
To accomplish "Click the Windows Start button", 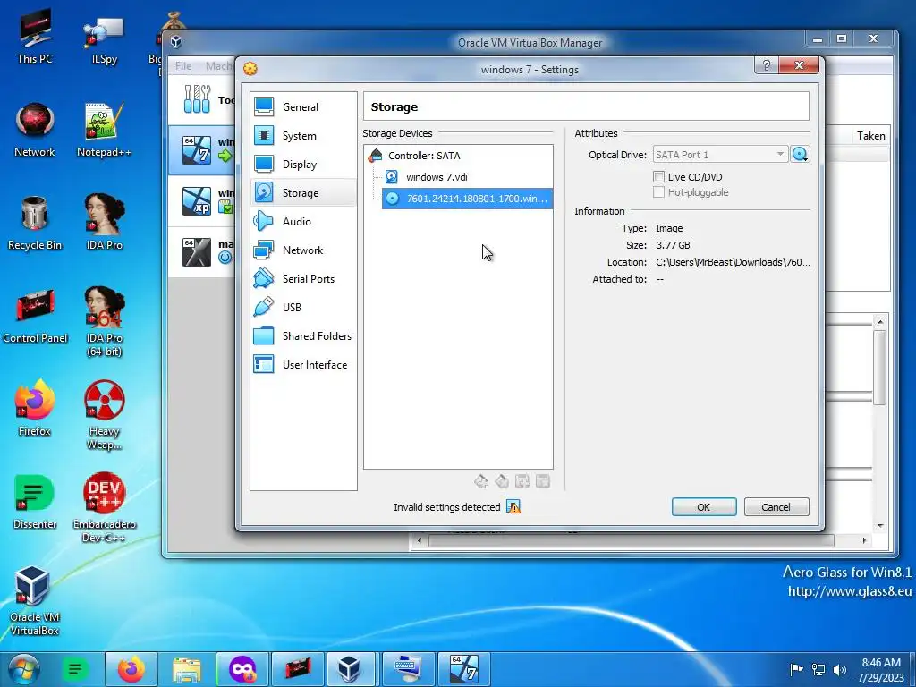I will tap(24, 669).
